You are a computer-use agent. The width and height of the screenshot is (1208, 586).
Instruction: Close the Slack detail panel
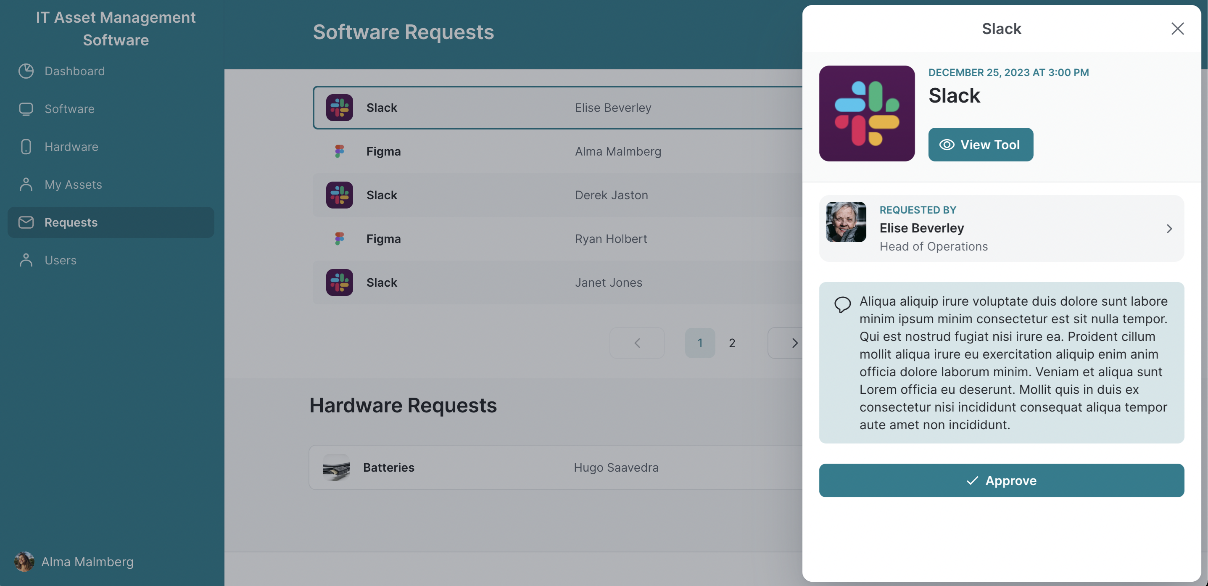1176,29
